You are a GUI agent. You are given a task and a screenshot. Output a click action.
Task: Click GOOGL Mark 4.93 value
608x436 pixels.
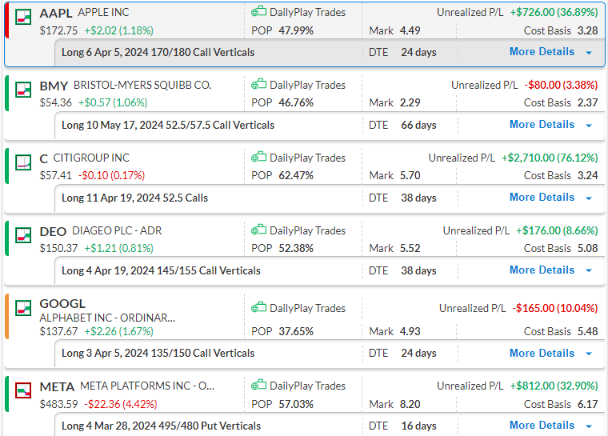[x=410, y=331]
